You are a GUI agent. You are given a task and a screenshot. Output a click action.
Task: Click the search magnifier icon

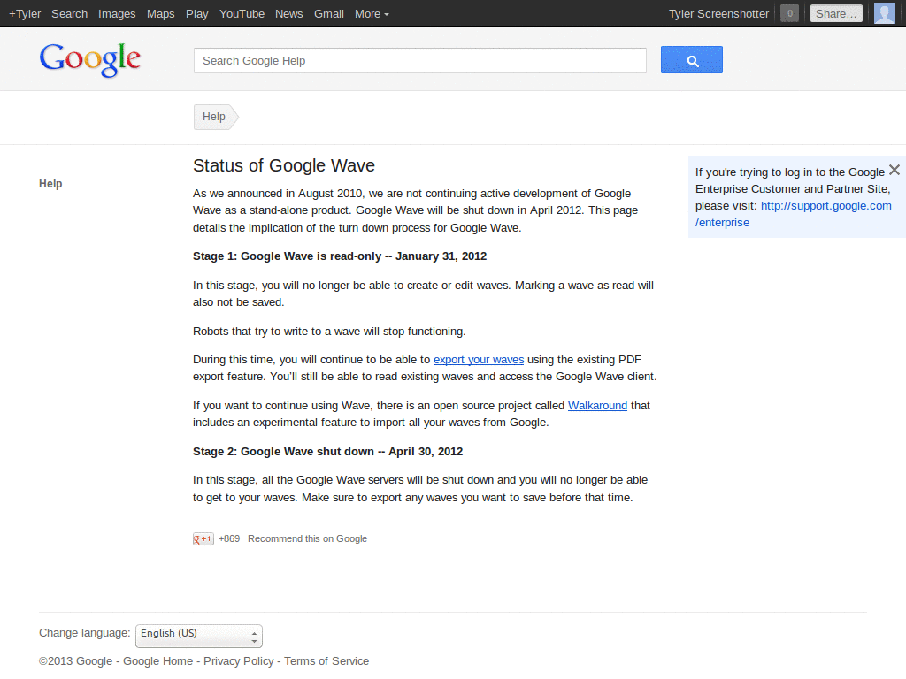[691, 59]
